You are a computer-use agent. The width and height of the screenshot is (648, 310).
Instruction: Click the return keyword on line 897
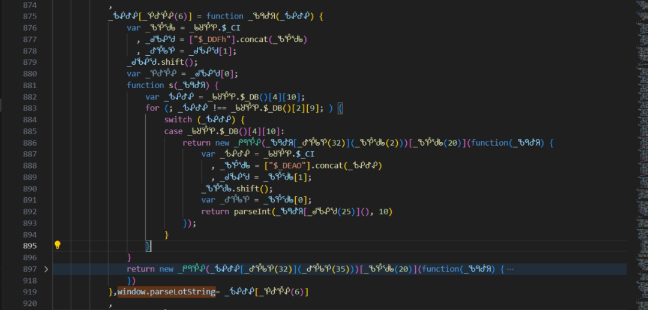(x=140, y=269)
